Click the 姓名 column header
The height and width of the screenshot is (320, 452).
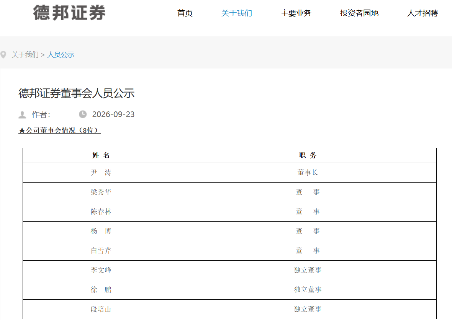click(x=101, y=155)
